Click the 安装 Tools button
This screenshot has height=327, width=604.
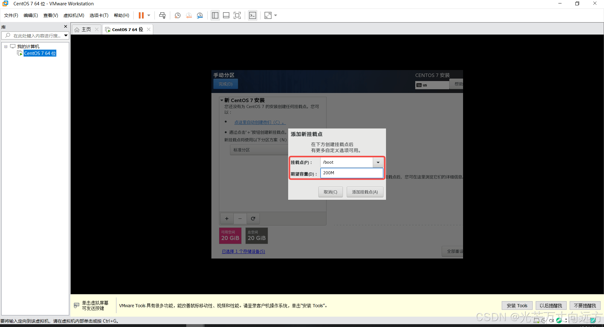[517, 306]
